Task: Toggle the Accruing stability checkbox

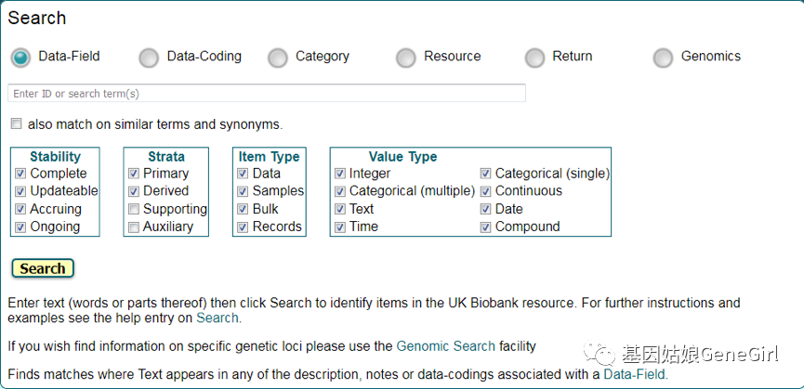Action: [x=21, y=209]
